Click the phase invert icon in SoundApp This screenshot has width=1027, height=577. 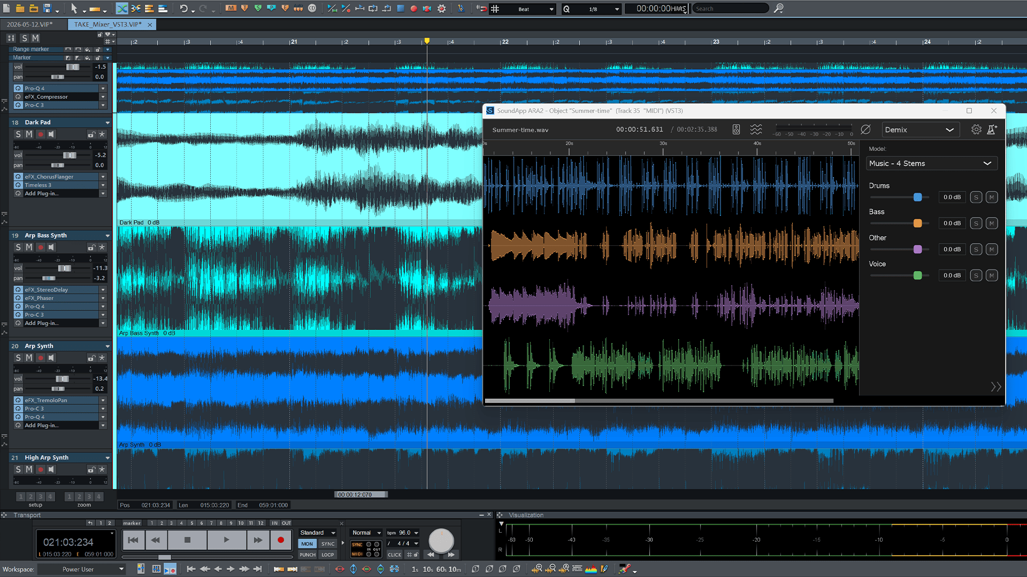(x=865, y=130)
